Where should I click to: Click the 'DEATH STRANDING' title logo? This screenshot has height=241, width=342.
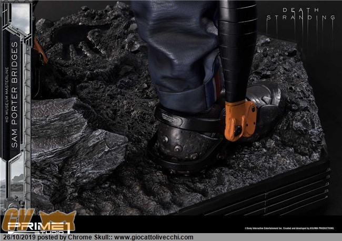tap(301, 14)
